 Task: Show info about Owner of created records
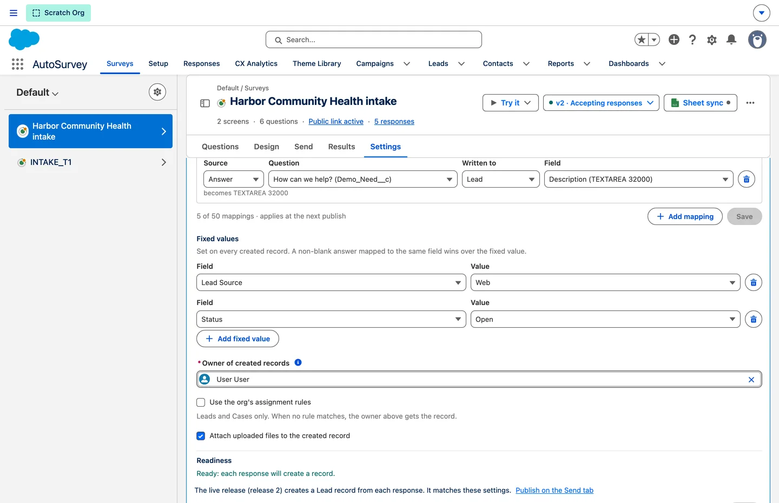click(298, 362)
